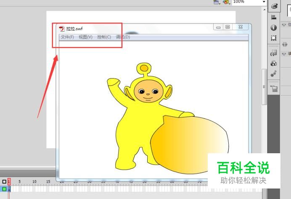Click frame 15 on the timeline ruler
Screen dimensions: 291x199
(x=48, y=182)
